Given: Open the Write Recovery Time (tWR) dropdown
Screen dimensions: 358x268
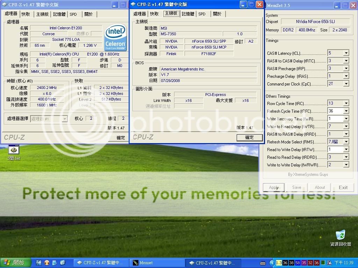Looking at the screenshot, I should coord(346,119).
